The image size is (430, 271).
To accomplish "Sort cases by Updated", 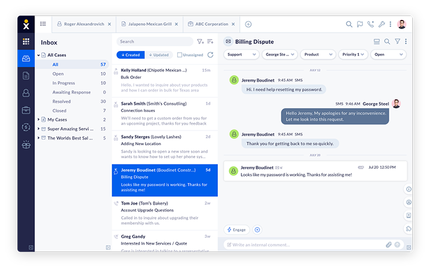I will coord(159,55).
